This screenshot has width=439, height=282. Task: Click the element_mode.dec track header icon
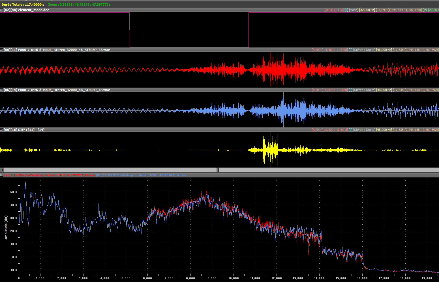[x=1, y=10]
